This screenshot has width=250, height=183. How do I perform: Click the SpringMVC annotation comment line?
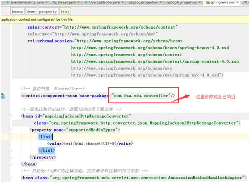(85, 171)
